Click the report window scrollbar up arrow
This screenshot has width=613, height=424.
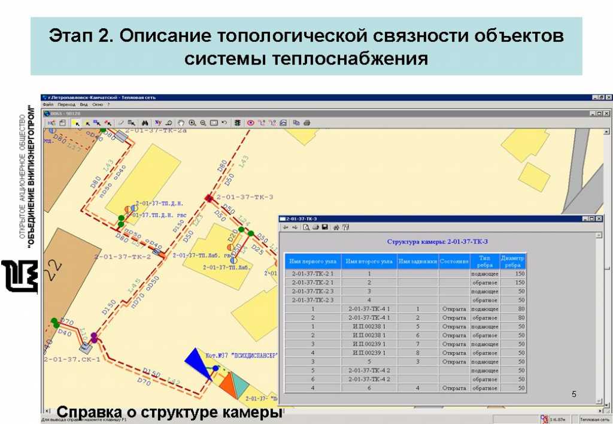click(599, 236)
